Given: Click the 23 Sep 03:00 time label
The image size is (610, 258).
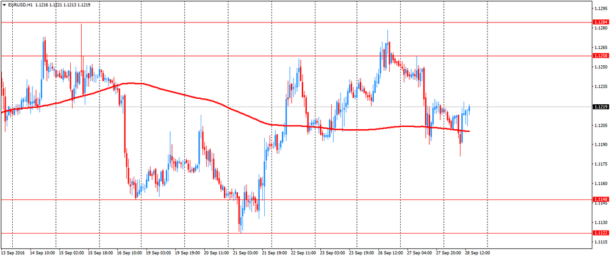Looking at the screenshot, I should tap(333, 253).
